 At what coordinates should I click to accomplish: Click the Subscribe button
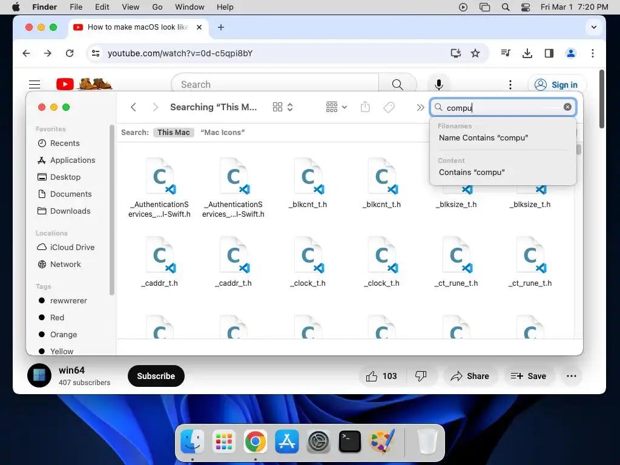click(156, 375)
